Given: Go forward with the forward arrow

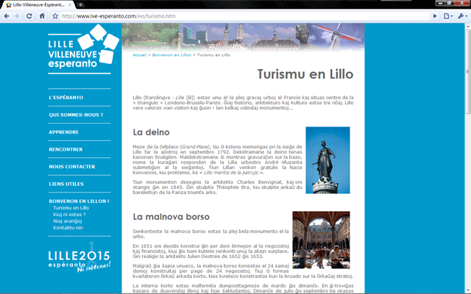Looking at the screenshot, I should (x=16, y=16).
